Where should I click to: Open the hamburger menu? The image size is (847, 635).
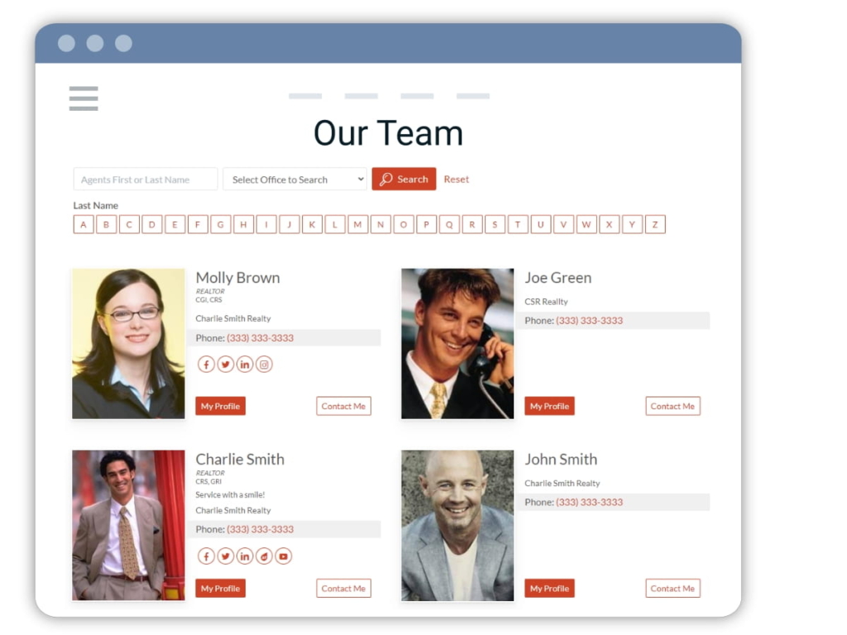[x=84, y=98]
